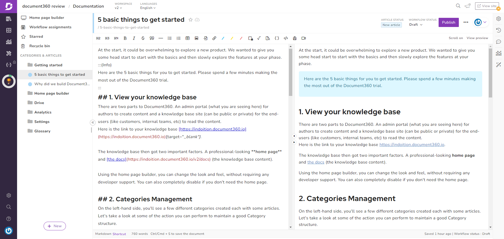Click the cloud save icon beside title
504x239 pixels.
click(197, 20)
